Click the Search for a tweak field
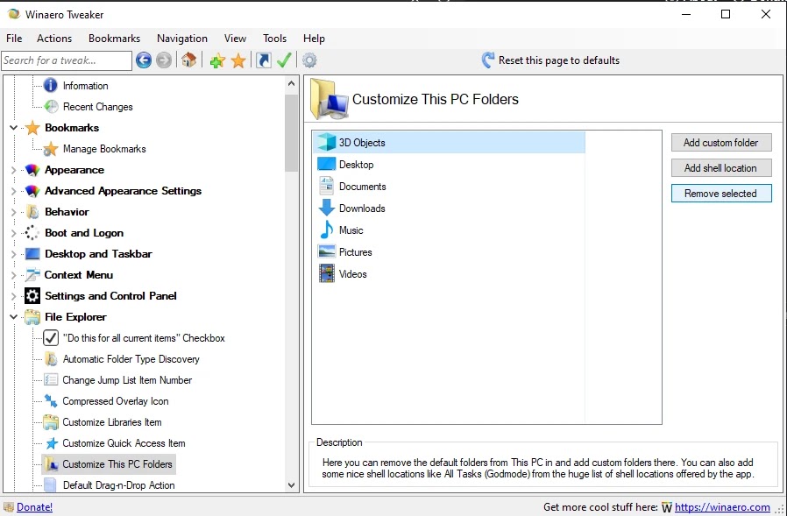The width and height of the screenshot is (787, 516). 67,60
